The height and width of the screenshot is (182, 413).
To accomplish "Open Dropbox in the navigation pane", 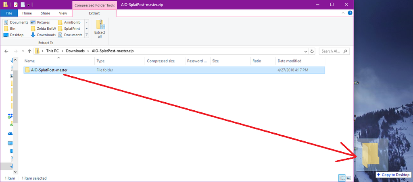I will (x=10, y=116).
